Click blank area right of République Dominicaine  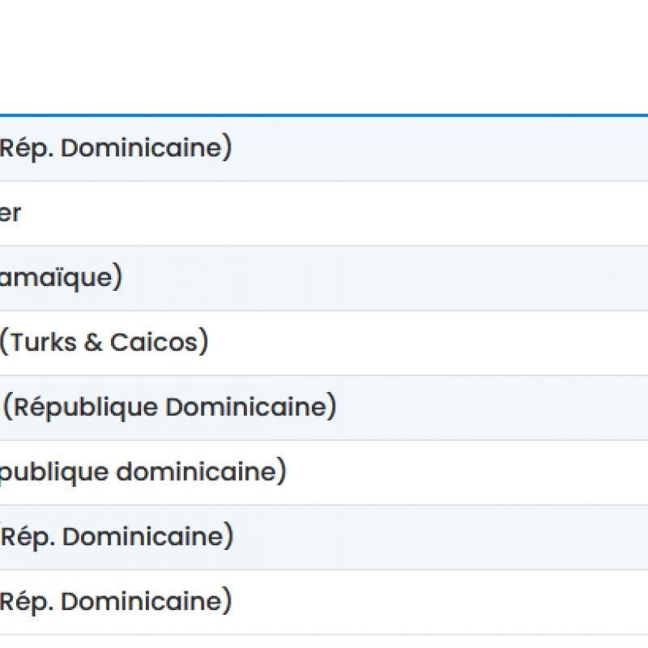[492, 408]
